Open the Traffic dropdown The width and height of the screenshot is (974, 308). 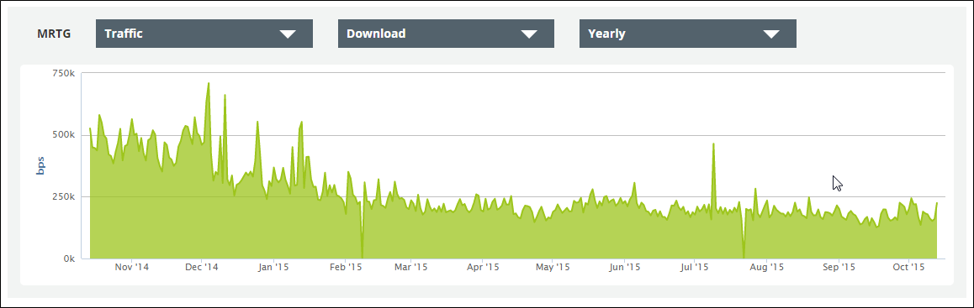click(x=204, y=34)
